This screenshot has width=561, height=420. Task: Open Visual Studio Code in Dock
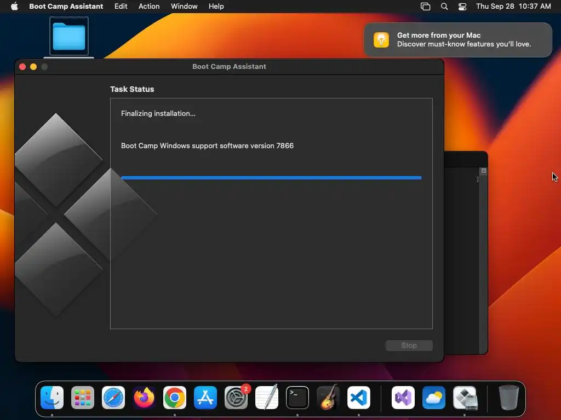(359, 398)
